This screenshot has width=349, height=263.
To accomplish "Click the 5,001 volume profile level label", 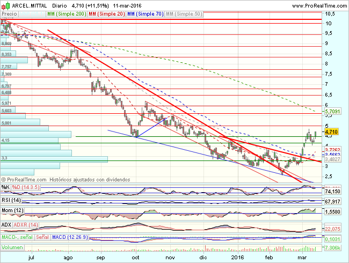I will 6,123.
